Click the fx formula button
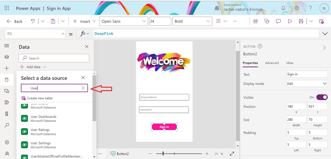 pyautogui.click(x=84, y=34)
